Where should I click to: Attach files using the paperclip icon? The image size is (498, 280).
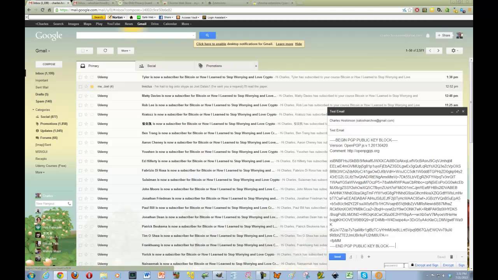(362, 257)
